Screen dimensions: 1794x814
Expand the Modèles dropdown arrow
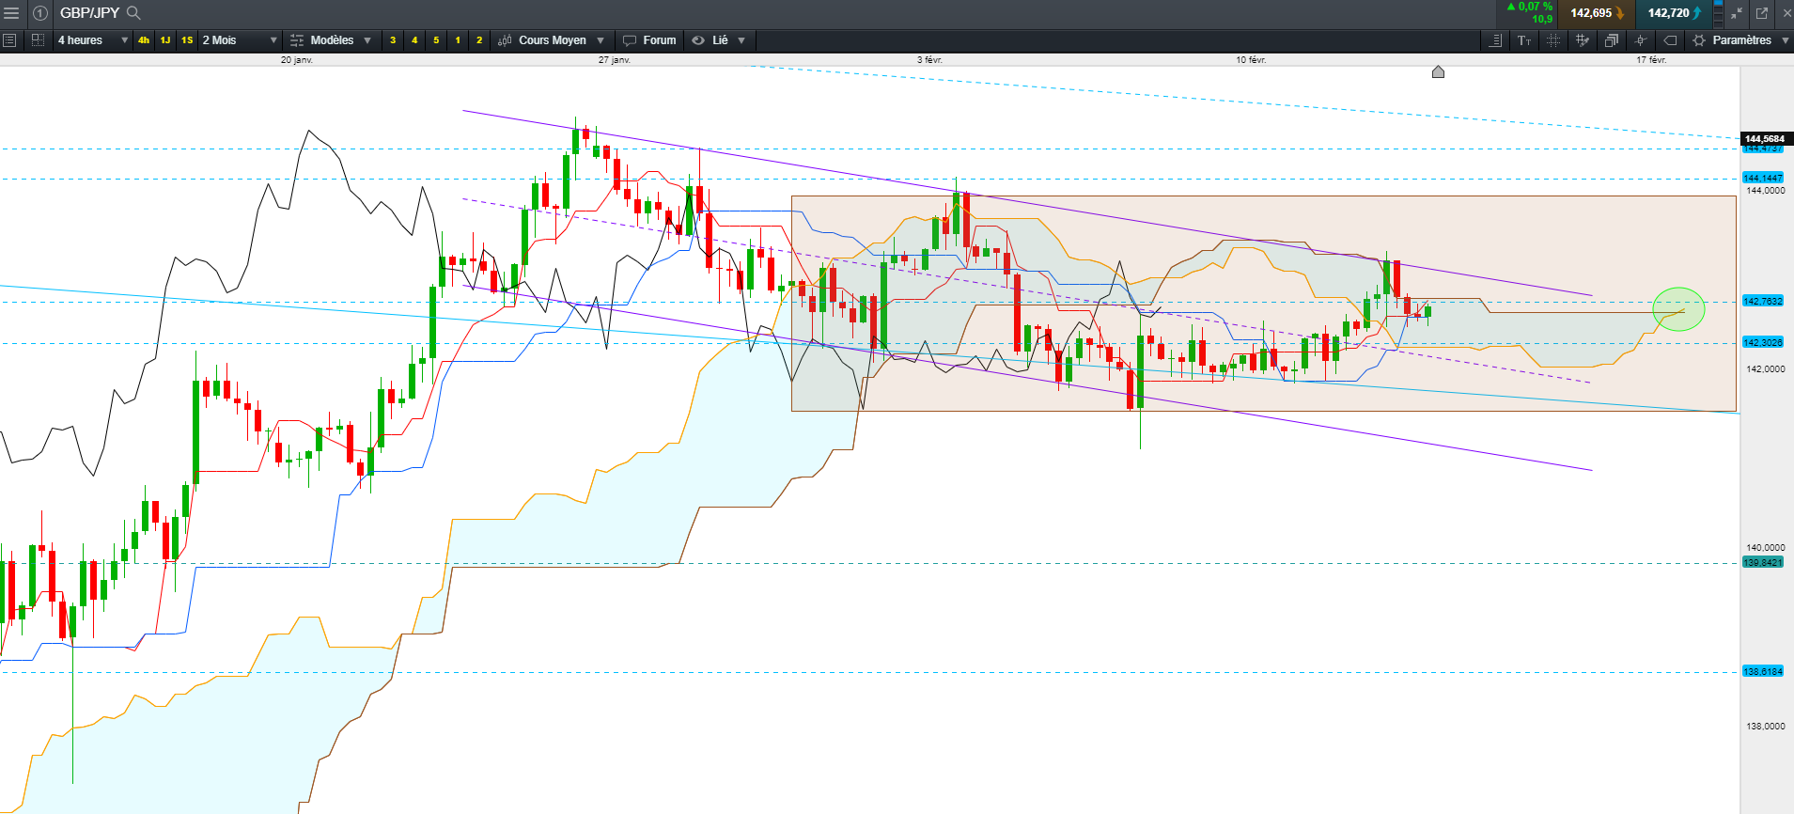[367, 40]
